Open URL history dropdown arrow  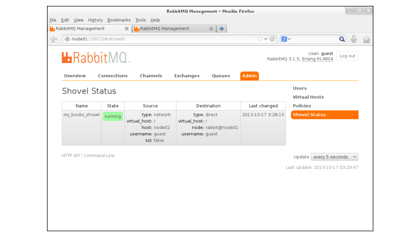pyautogui.click(x=266, y=39)
